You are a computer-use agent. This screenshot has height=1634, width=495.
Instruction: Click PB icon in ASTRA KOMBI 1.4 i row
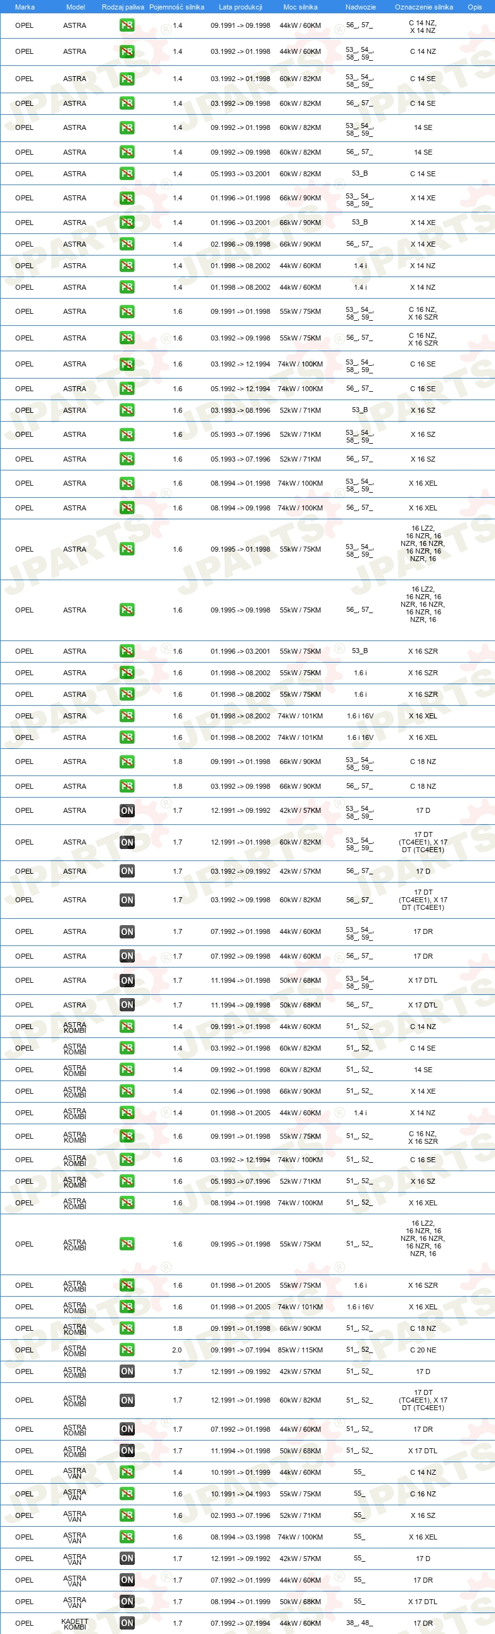tap(127, 1113)
